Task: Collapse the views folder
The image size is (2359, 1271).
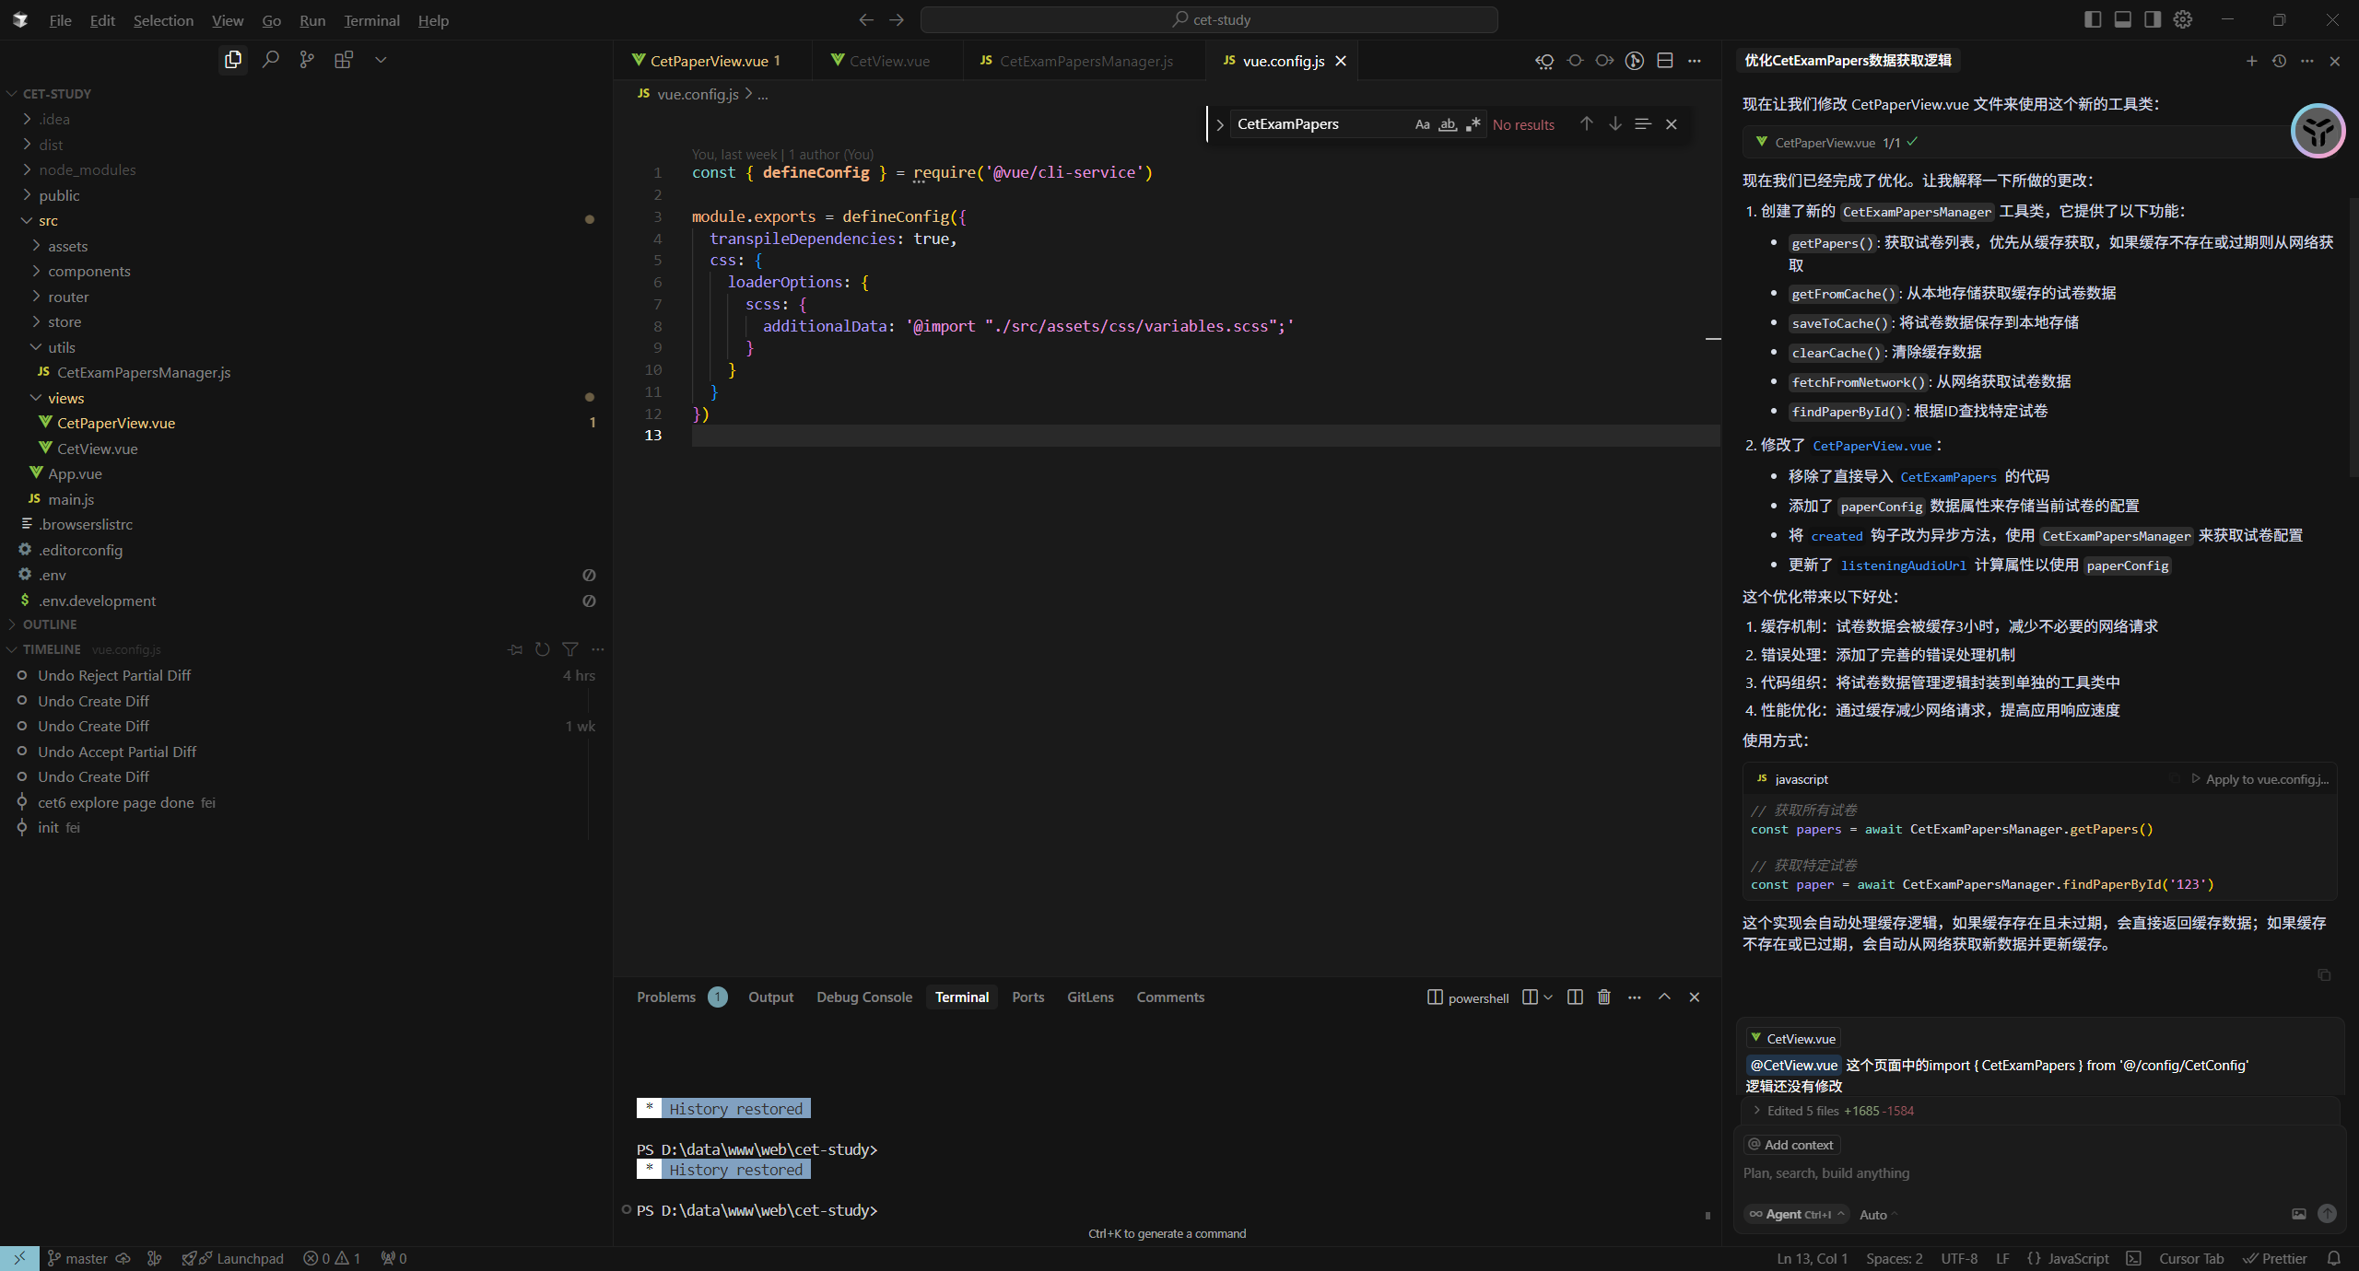Action: (x=65, y=398)
